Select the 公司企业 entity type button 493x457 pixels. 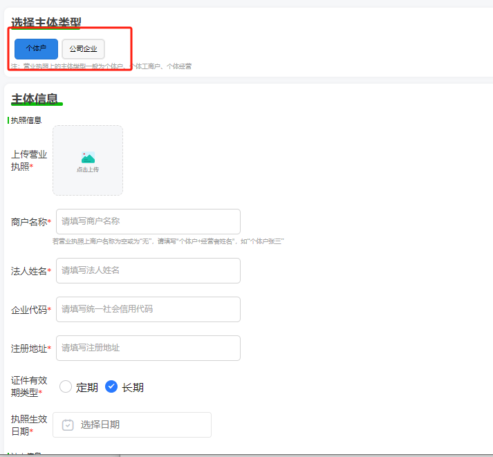pyautogui.click(x=84, y=48)
